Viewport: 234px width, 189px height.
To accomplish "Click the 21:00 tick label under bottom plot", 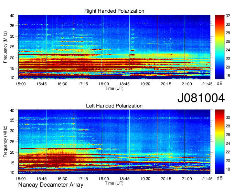I will [187, 179].
